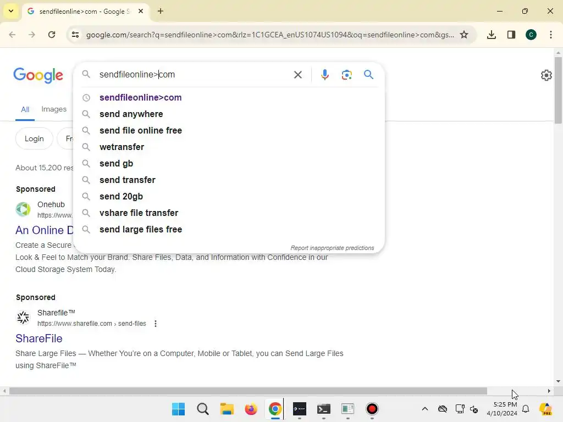
Task: Click the Login filter chip
Action: (34, 138)
